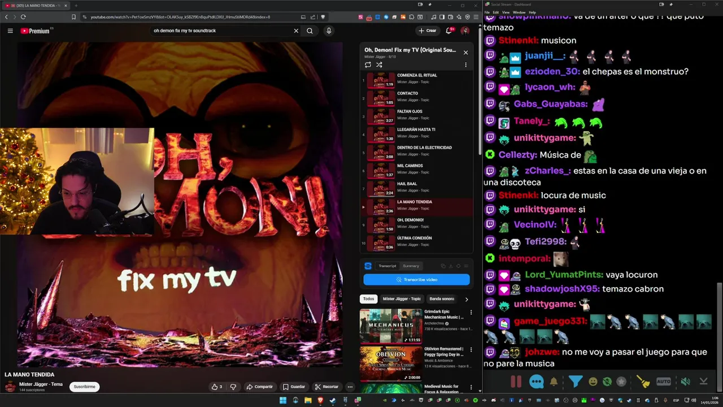
Task: Show more filter chips with arrow
Action: [466, 299]
